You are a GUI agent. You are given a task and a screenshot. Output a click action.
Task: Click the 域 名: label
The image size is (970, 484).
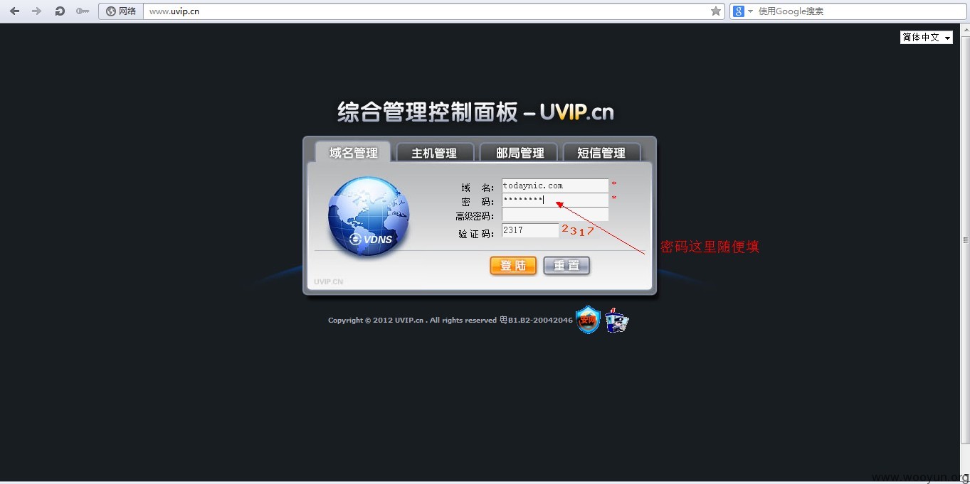point(478,188)
